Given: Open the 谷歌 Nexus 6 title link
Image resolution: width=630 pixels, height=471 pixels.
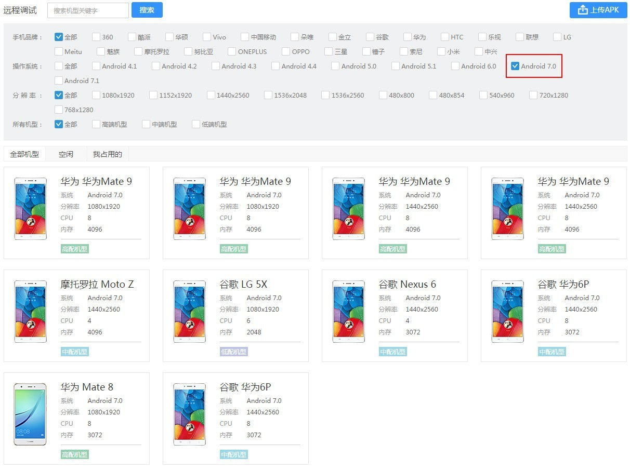Looking at the screenshot, I should coord(408,284).
